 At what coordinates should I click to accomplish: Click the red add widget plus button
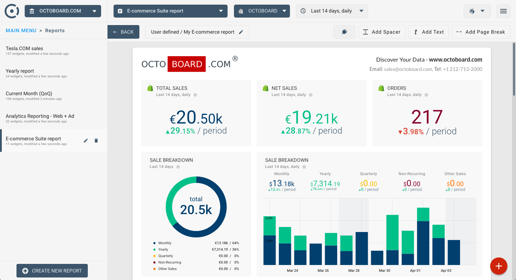[499, 266]
